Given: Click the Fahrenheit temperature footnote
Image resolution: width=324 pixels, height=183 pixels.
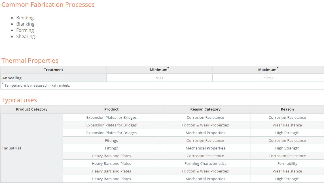Looking at the screenshot, I should (36, 85).
